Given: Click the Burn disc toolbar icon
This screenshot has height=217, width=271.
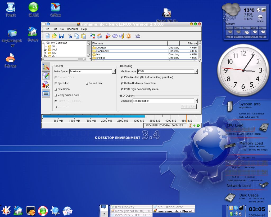Looking at the screenshot, I should (x=108, y=36).
